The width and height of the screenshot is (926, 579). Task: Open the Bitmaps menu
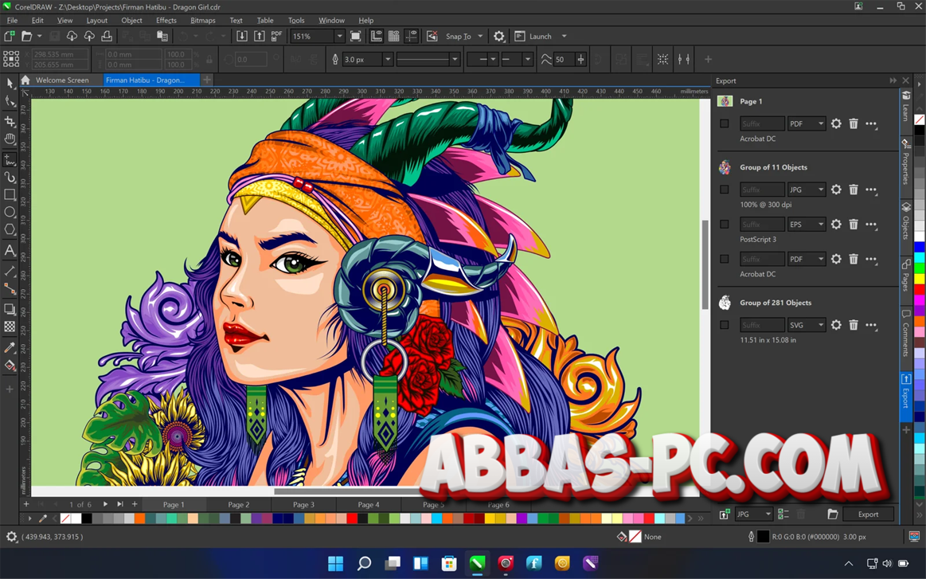203,20
